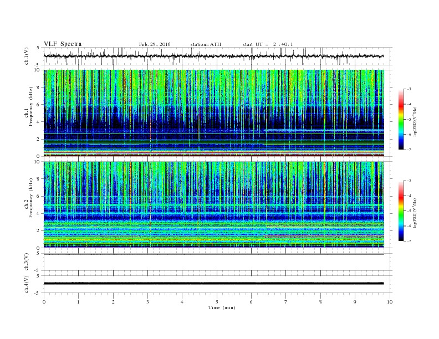Click the '6' tick on the time axis
Viewport: 439px width, 339px height.
click(251, 302)
